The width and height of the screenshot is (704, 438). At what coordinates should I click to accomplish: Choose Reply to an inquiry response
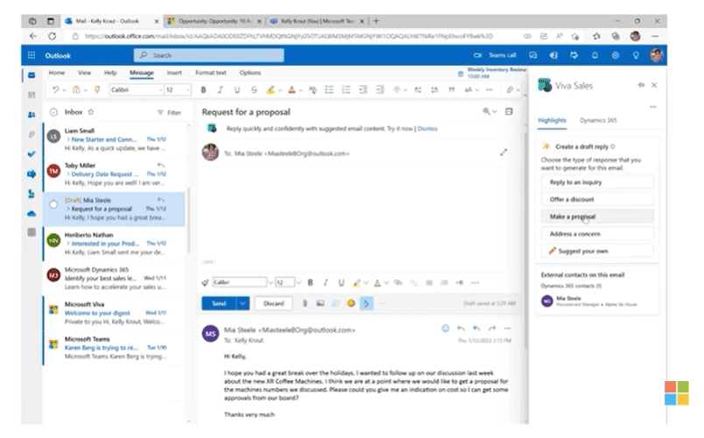point(597,182)
